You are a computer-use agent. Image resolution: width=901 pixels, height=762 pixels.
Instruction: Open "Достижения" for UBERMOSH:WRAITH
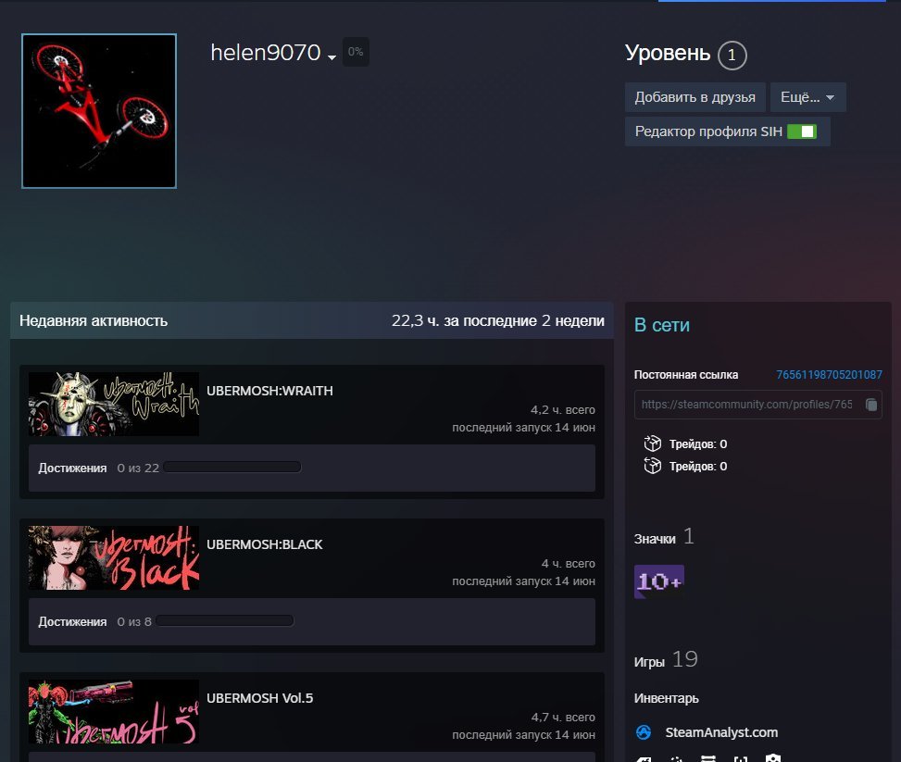pyautogui.click(x=72, y=468)
